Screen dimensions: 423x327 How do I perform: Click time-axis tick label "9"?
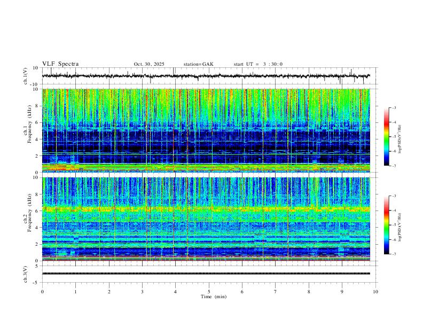pyautogui.click(x=342, y=292)
